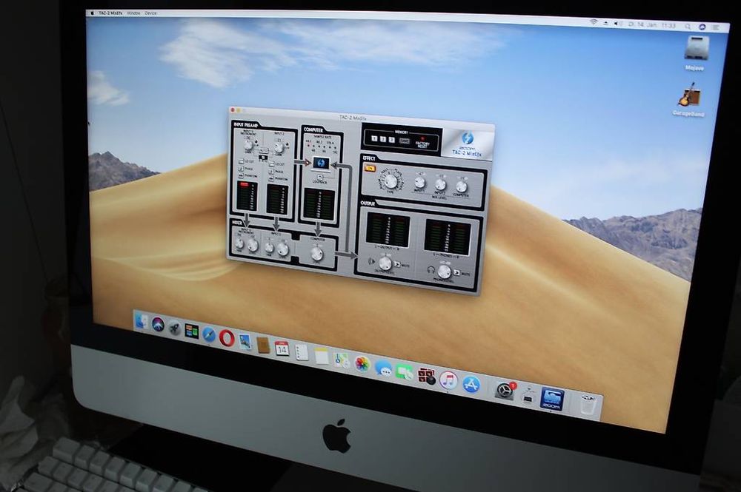Toggle Input 1 PHASE checkbox
The image size is (741, 492).
(242, 169)
